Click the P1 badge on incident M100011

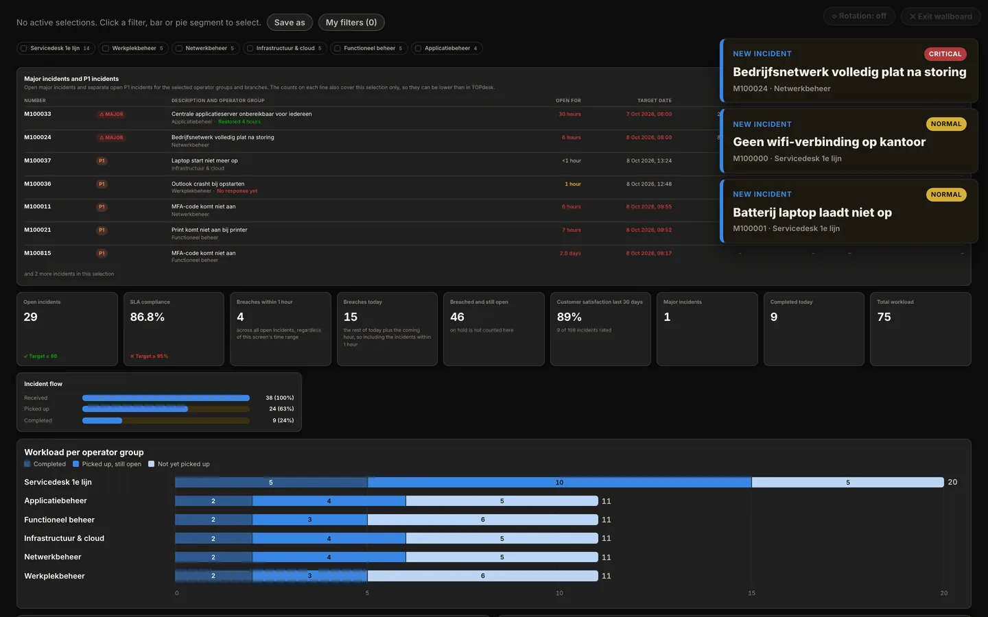[102, 207]
